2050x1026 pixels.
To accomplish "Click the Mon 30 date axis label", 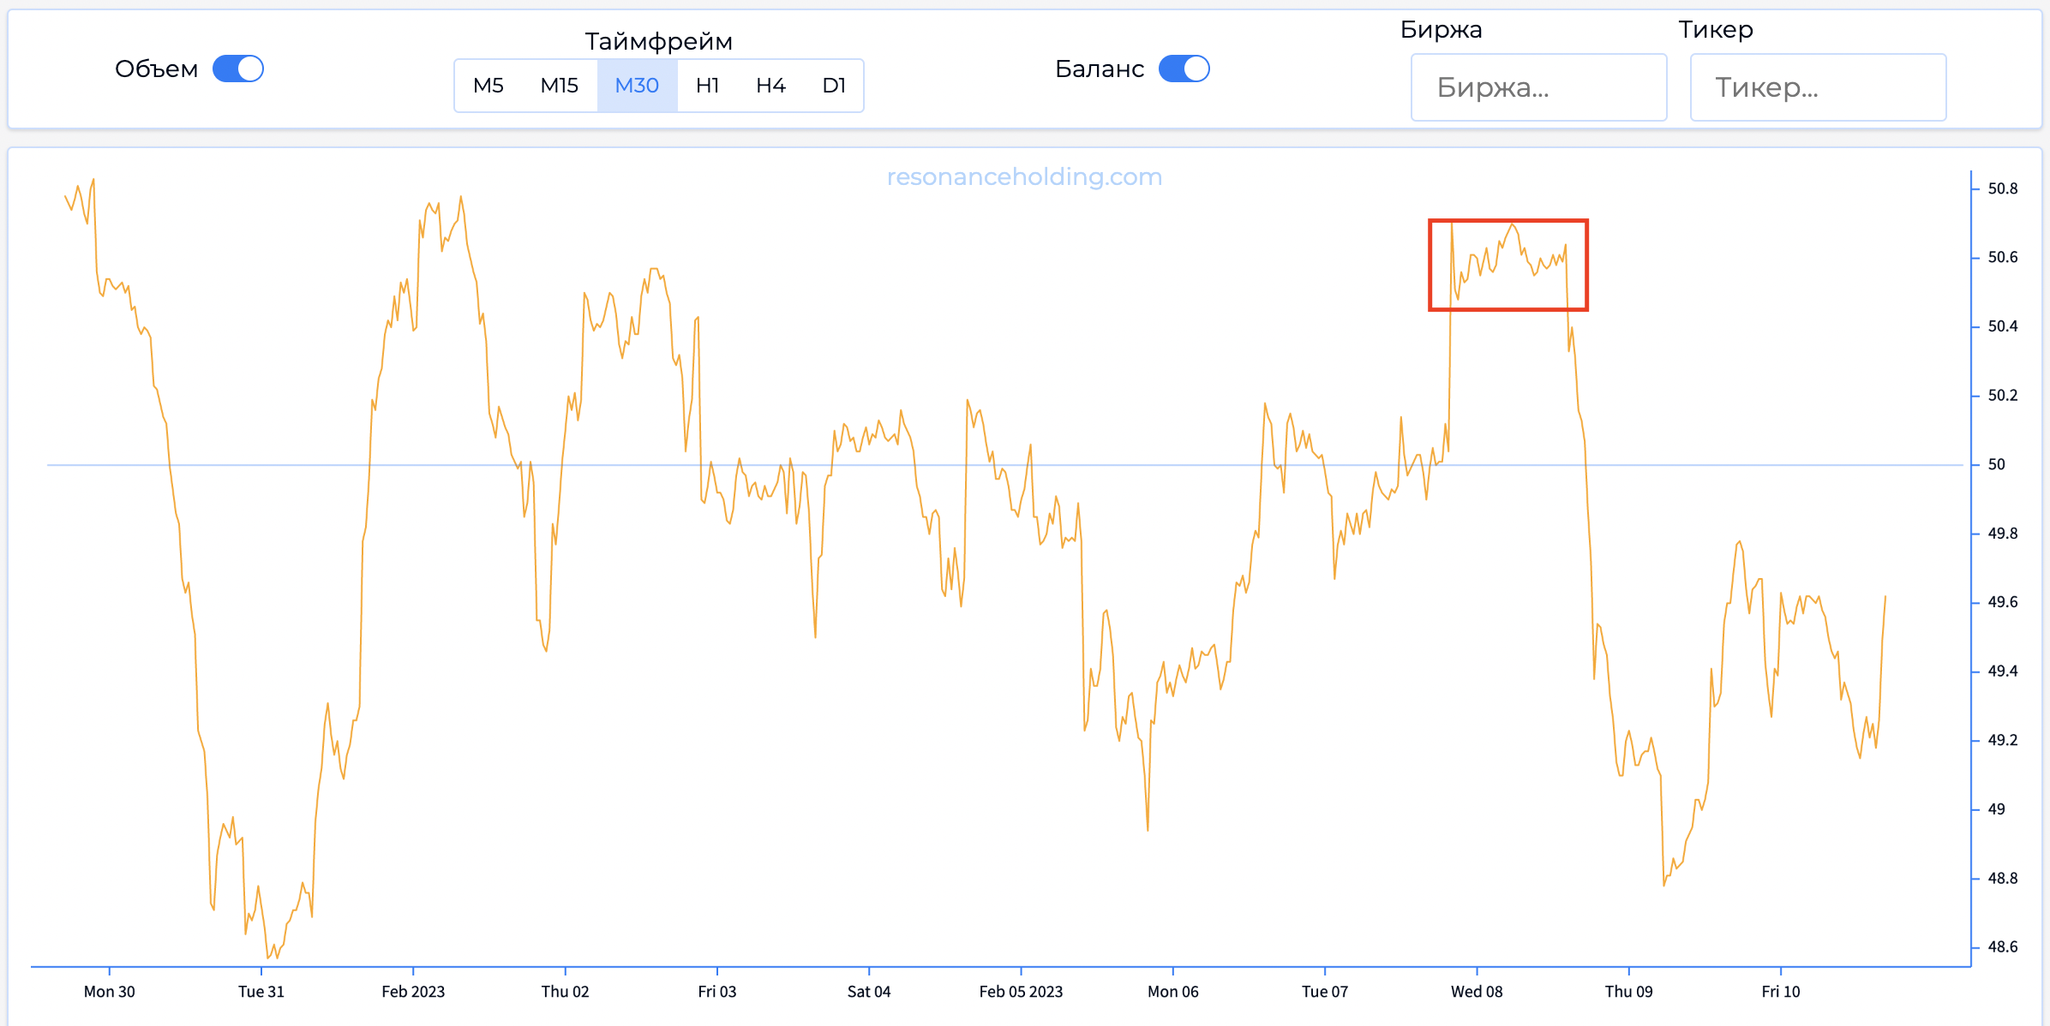I will point(109,992).
